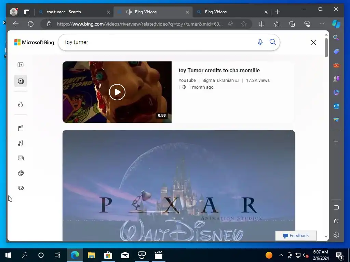
Task: Open the Windows Start menu
Action: (8, 255)
